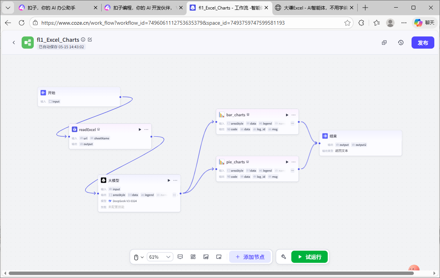Click the 发布 publish button
440x278 pixels.
[x=423, y=43]
